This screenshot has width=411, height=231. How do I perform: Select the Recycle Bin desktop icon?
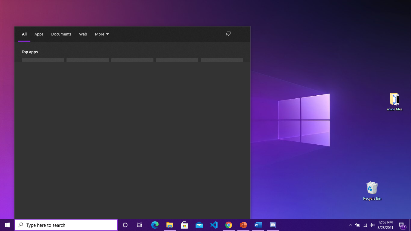click(372, 191)
